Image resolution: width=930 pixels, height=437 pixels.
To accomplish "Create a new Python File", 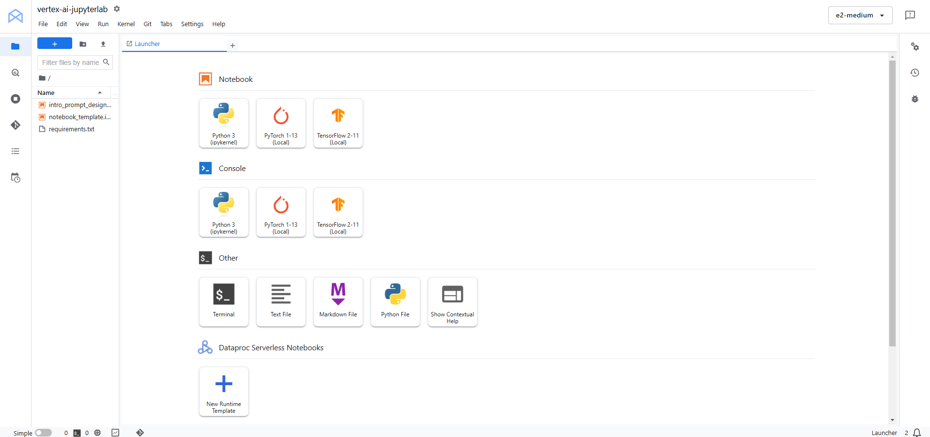I will (395, 302).
